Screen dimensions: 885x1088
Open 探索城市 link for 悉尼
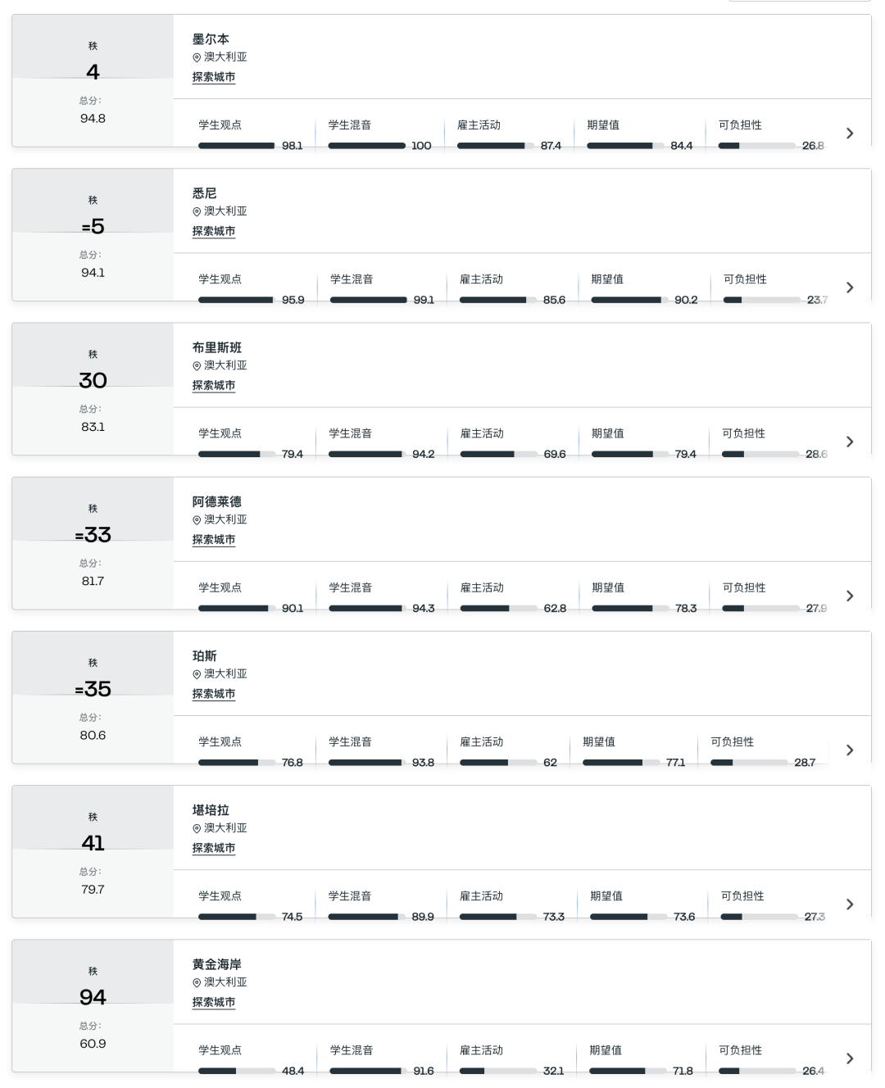click(214, 231)
